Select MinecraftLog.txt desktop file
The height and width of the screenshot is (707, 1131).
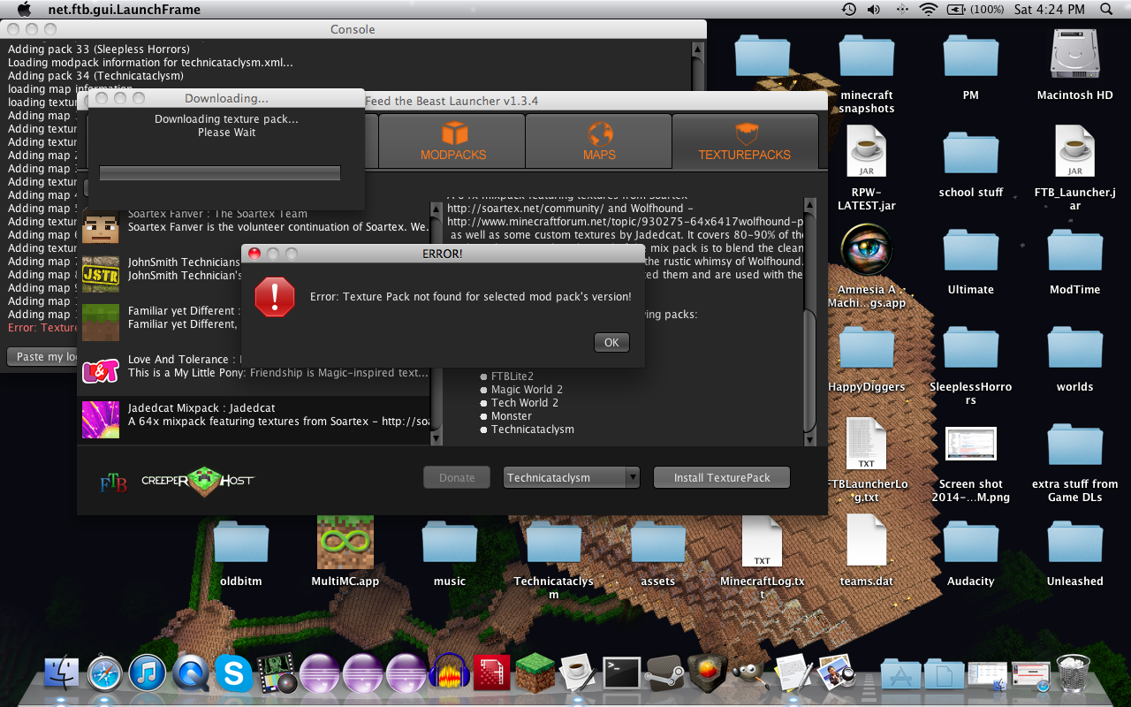tap(762, 541)
